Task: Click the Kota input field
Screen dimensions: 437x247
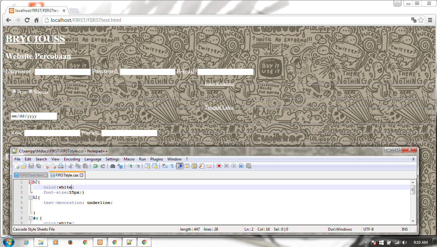Action: pyautogui.click(x=52, y=133)
